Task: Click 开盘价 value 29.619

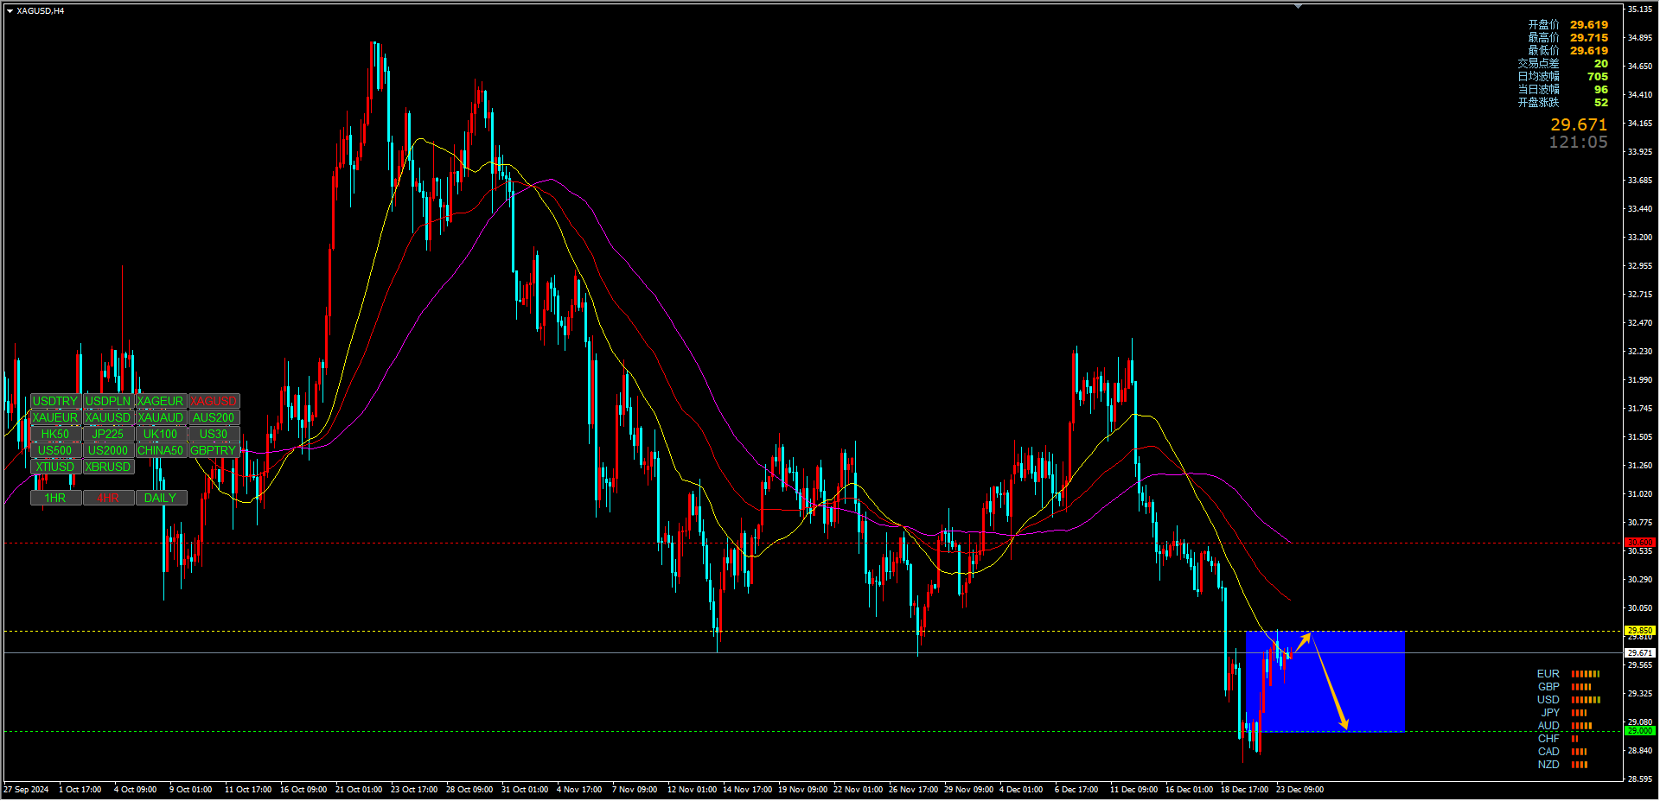Action: [x=1589, y=25]
